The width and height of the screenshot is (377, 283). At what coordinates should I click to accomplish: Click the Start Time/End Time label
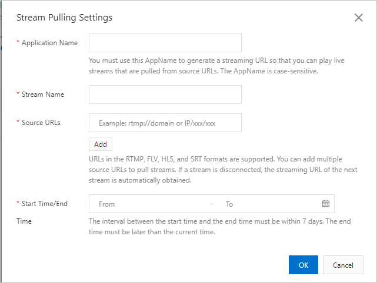pyautogui.click(x=45, y=204)
